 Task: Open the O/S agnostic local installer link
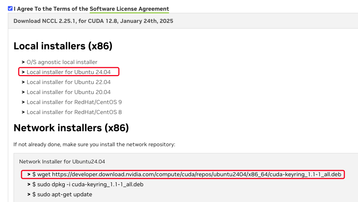click(62, 62)
